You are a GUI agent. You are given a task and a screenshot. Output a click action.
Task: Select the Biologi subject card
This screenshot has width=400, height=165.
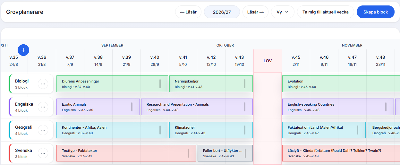click(31, 84)
